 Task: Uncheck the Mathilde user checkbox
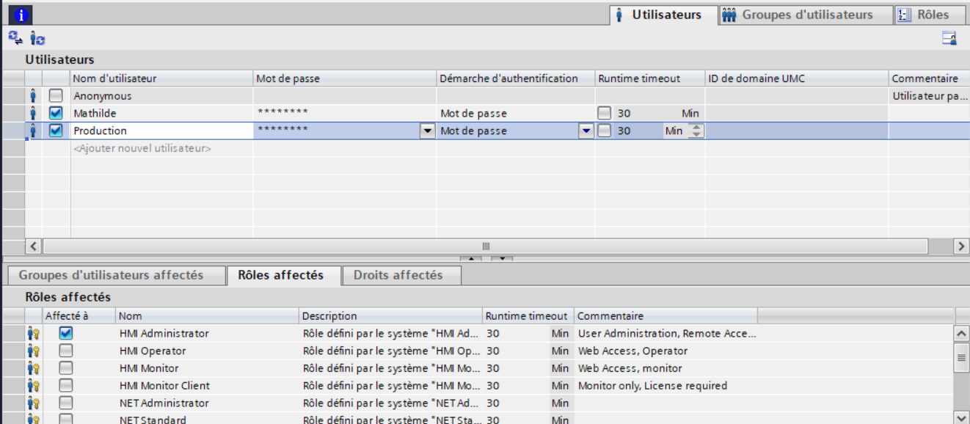[56, 114]
